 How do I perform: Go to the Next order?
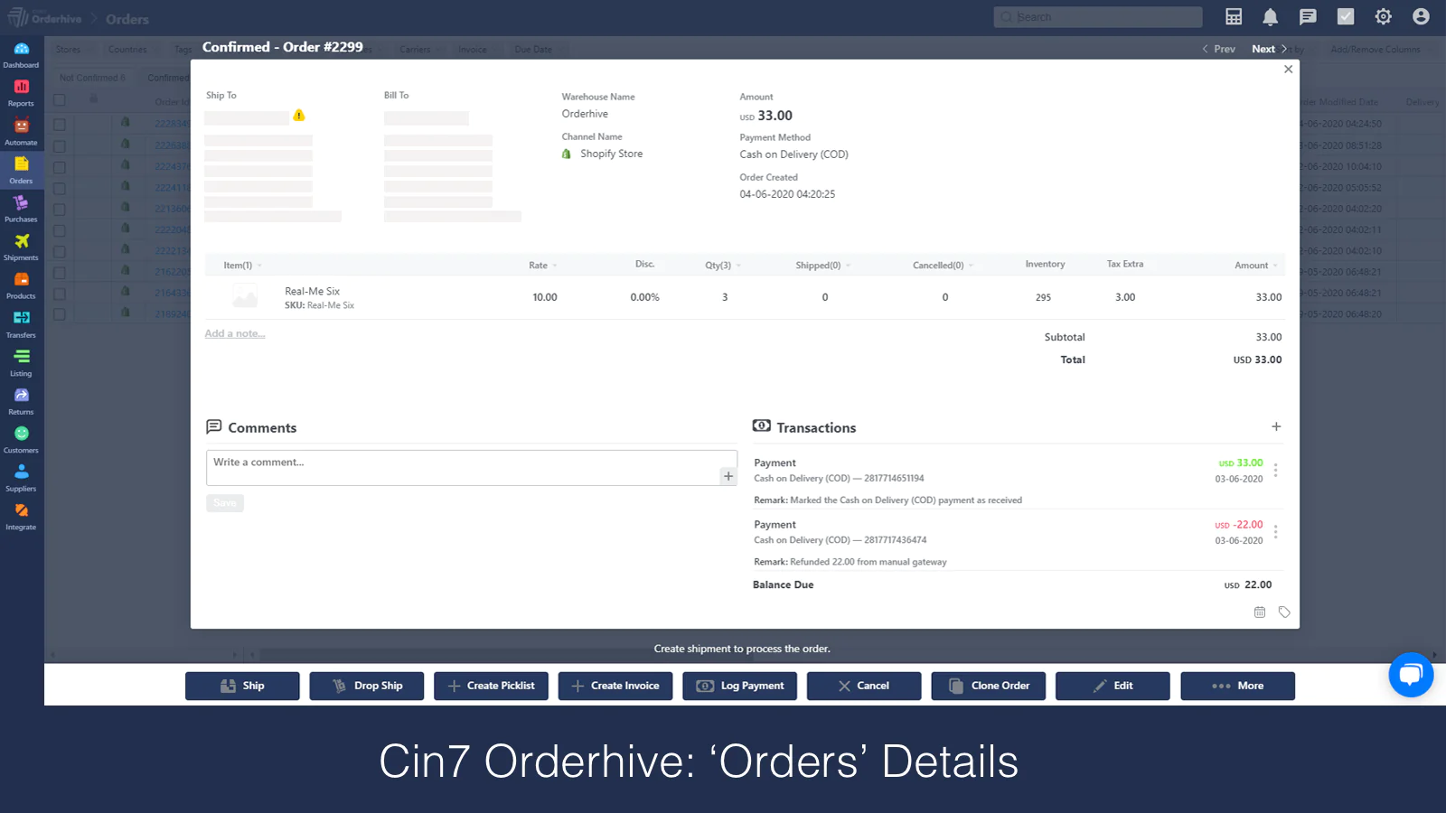pos(1270,49)
